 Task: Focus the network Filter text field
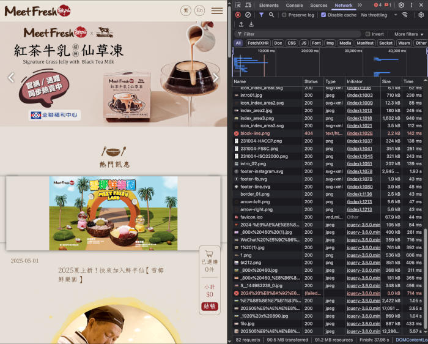pyautogui.click(x=298, y=34)
